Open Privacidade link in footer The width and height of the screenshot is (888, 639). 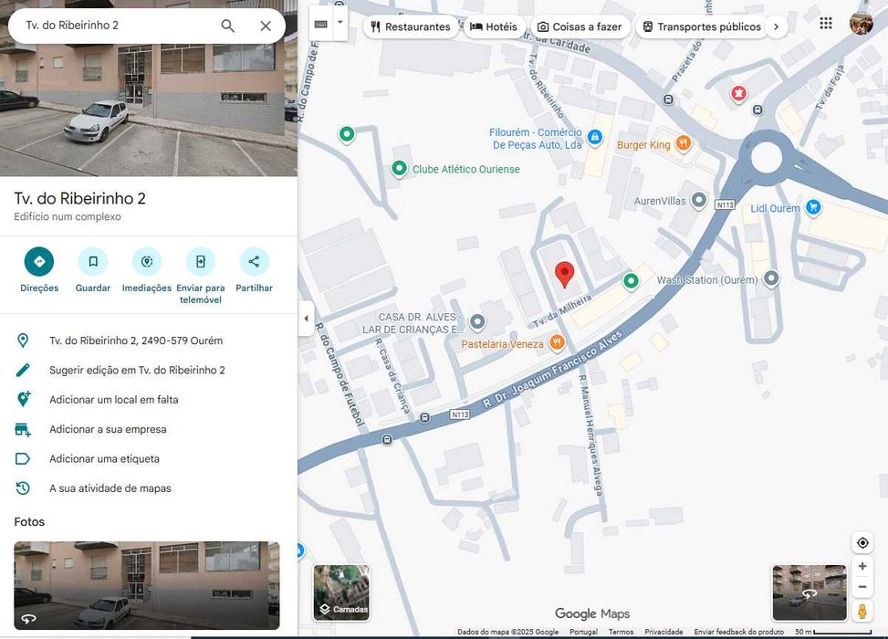point(663,632)
